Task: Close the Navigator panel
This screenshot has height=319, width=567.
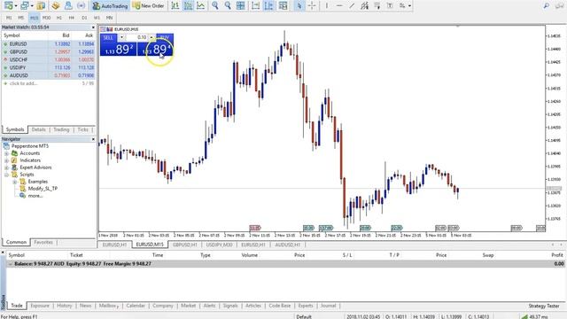Action: 93,139
